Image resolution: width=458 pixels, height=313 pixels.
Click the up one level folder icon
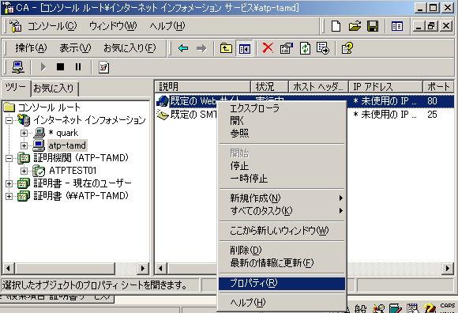pyautogui.click(x=226, y=48)
